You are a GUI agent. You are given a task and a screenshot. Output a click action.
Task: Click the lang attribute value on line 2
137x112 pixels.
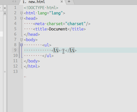click(x=56, y=13)
